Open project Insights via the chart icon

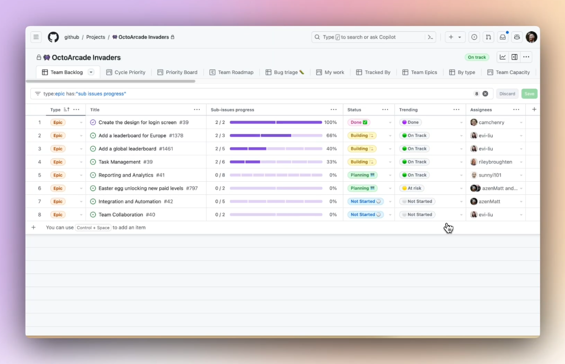coord(503,56)
